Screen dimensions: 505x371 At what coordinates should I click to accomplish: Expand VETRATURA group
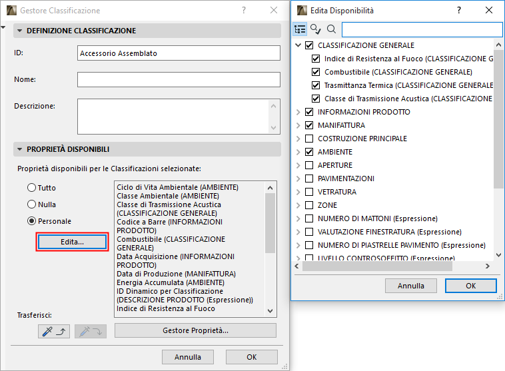tap(298, 192)
